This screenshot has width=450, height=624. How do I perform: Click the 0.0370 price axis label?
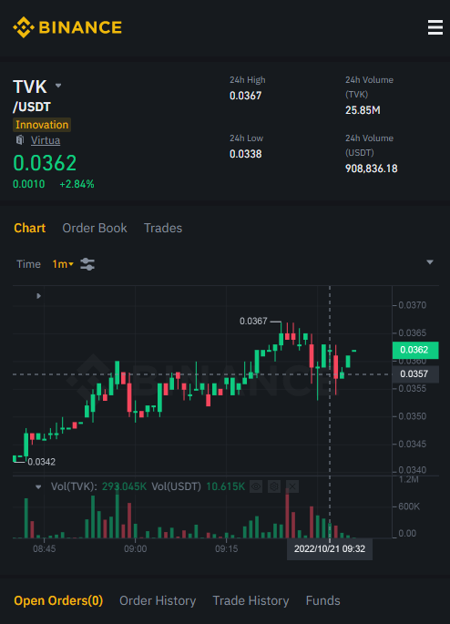coord(413,305)
